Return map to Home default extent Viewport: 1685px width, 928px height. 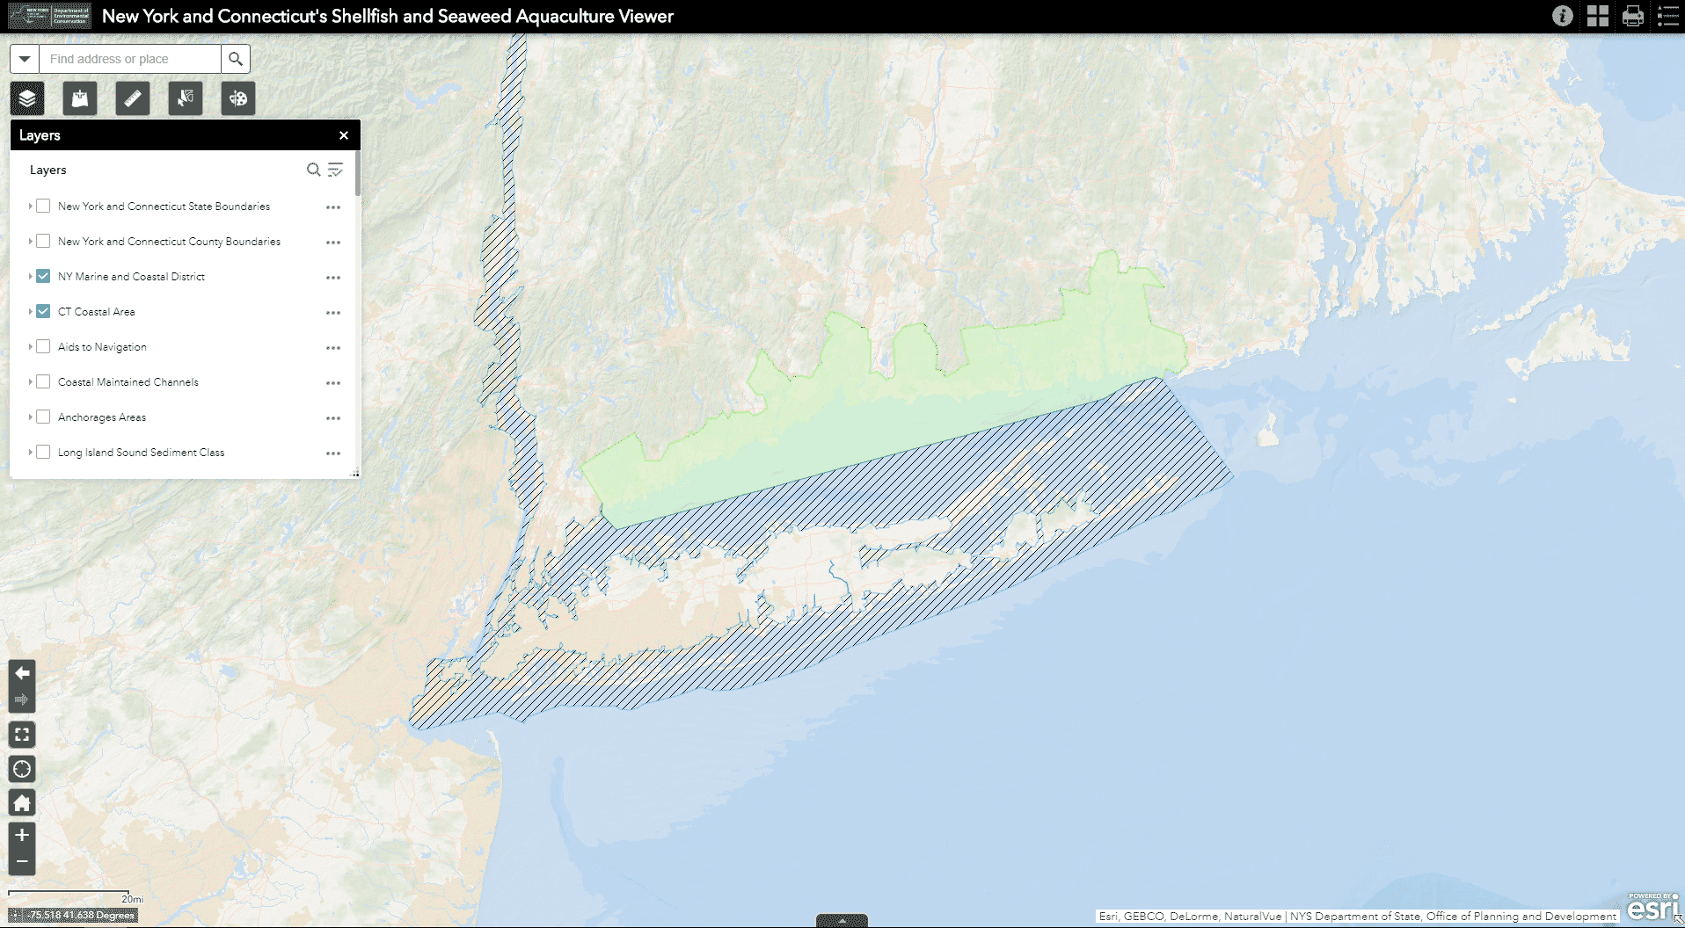(22, 802)
